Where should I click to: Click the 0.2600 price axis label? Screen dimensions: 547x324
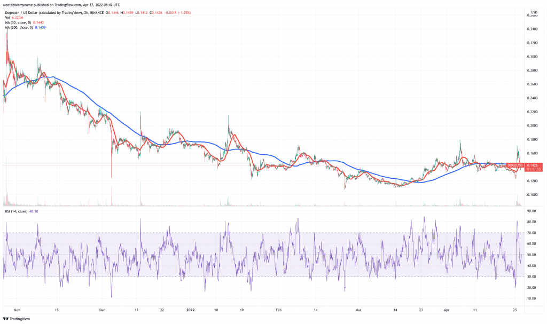coord(532,84)
